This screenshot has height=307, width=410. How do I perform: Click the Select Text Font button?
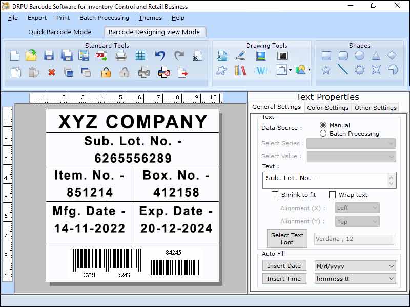tap(286, 238)
